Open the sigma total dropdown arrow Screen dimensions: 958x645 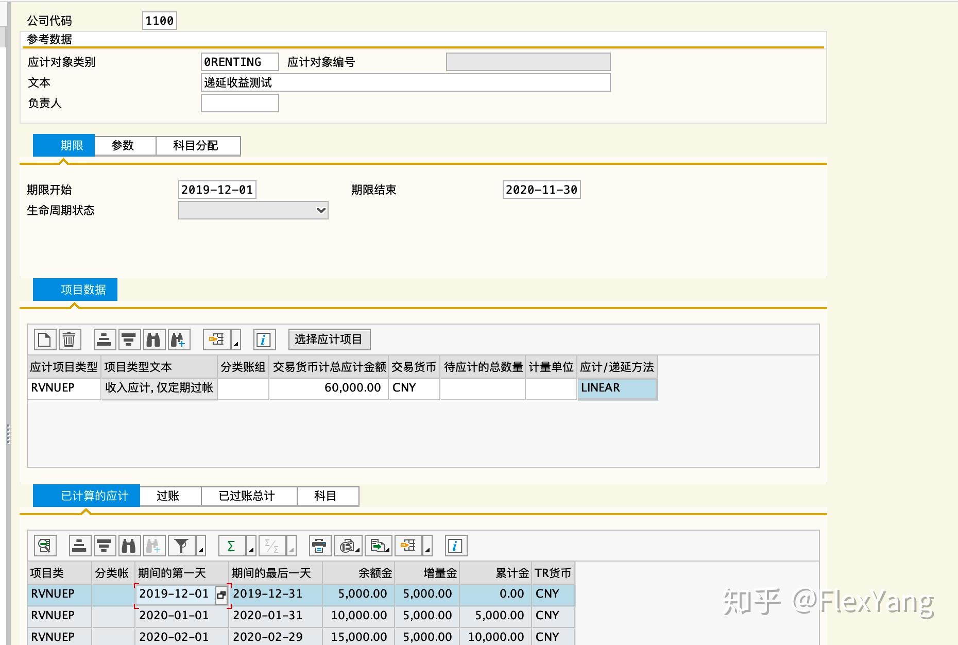point(251,546)
